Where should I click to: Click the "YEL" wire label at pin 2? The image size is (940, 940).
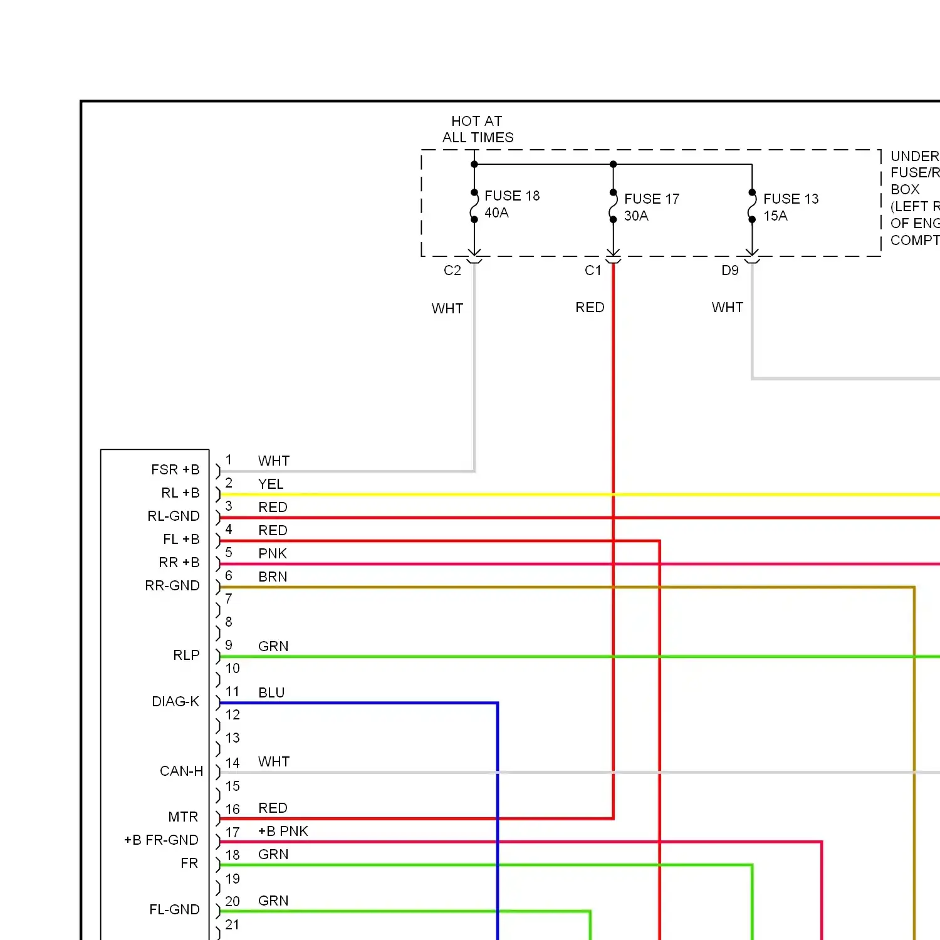pyautogui.click(x=271, y=484)
